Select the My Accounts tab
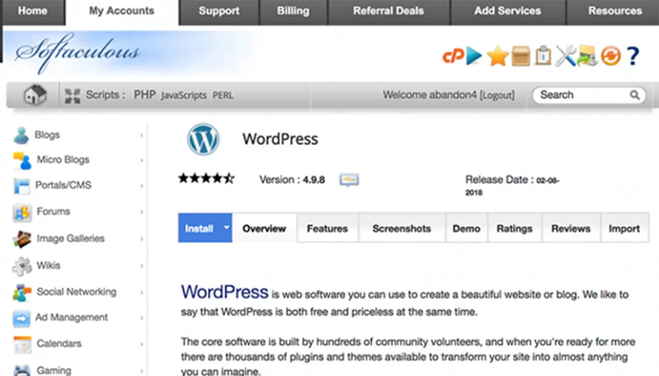 click(x=122, y=11)
